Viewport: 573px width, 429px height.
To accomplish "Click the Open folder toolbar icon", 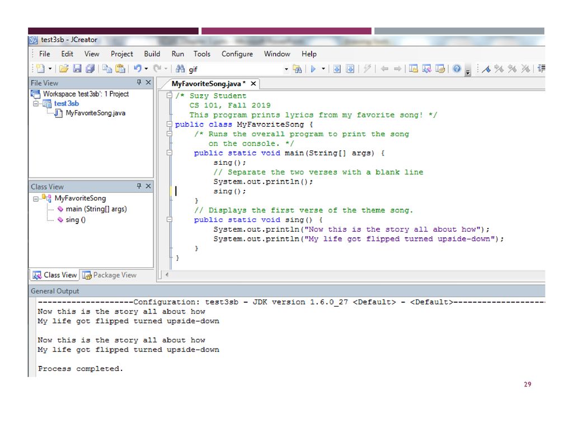I will pos(64,69).
